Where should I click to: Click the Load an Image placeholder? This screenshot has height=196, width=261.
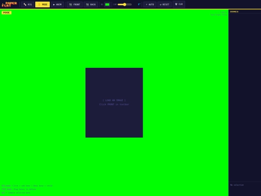click(114, 102)
